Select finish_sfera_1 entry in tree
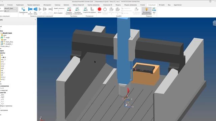This screenshot has width=216, height=121. click(5, 46)
